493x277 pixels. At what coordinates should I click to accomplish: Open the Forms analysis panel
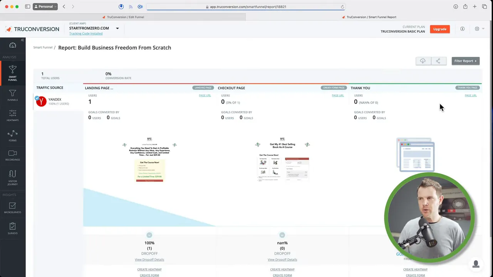click(x=12, y=136)
